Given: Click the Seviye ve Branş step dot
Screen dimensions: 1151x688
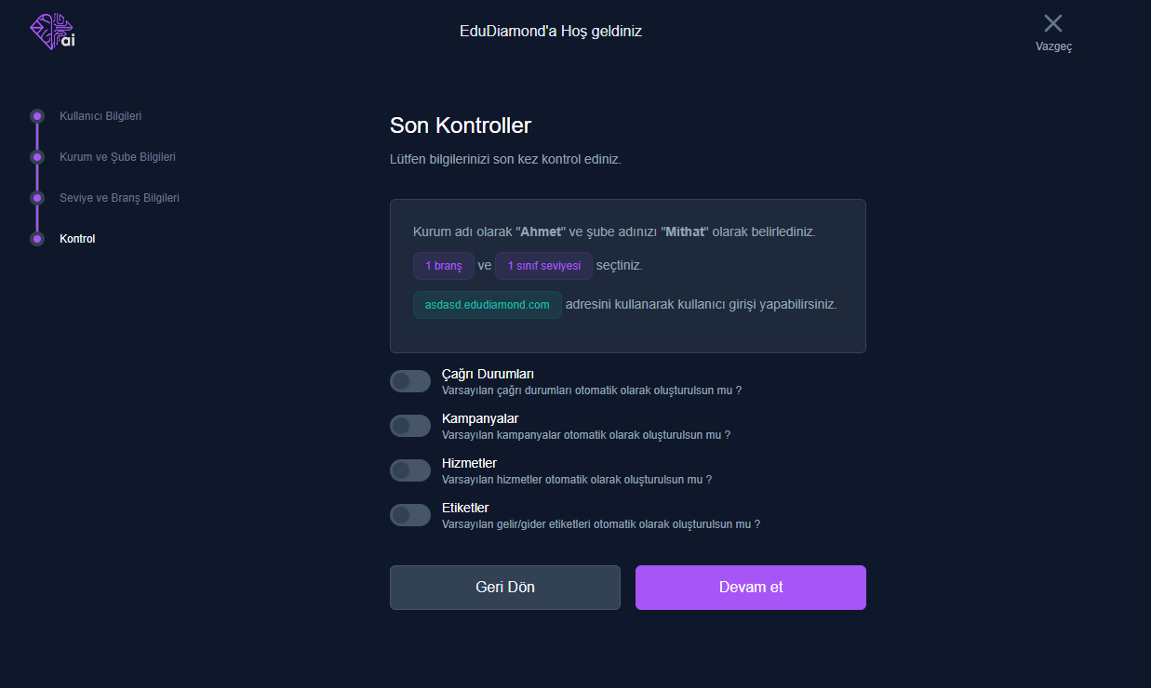Looking at the screenshot, I should 37,198.
